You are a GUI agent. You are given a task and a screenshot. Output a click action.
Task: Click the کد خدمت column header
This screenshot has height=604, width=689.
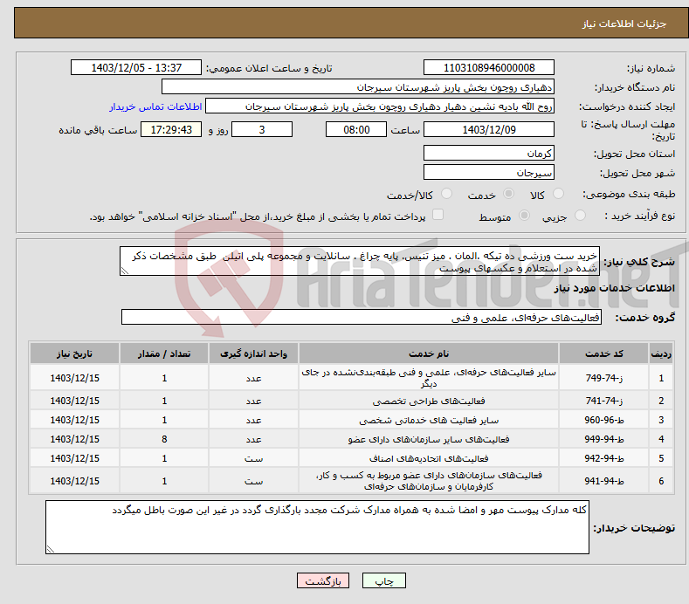click(603, 353)
